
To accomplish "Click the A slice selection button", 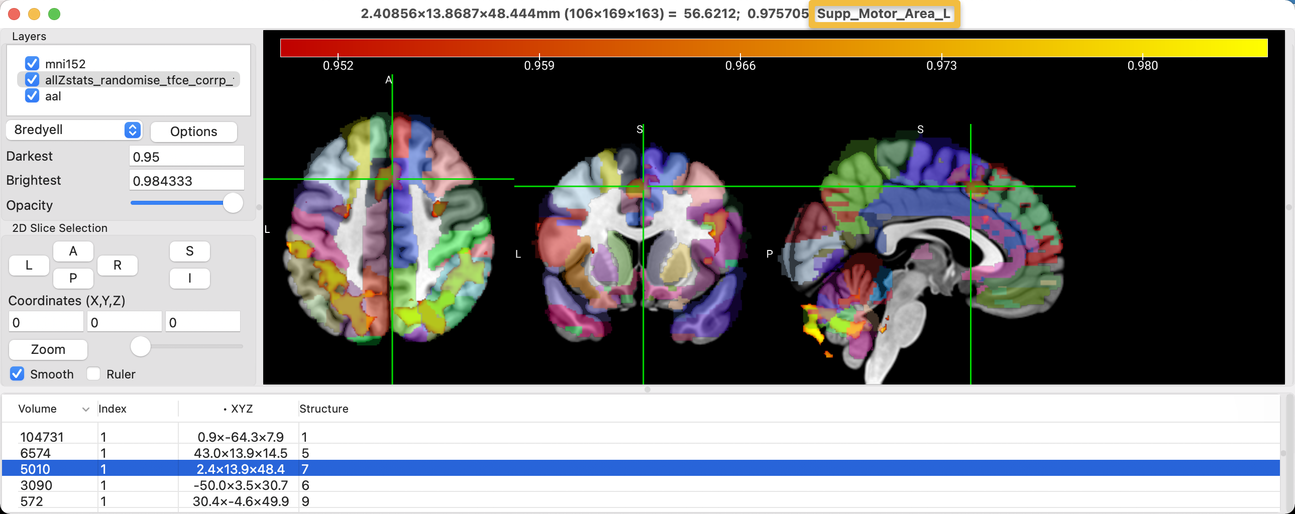I will coord(73,251).
